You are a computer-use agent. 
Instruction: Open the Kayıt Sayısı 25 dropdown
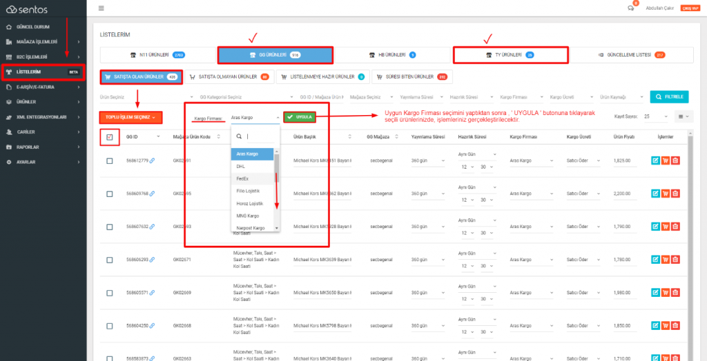tap(655, 117)
